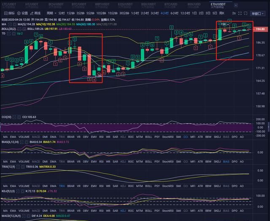Viewport: 270px width, 221px height.
Task: Toggle RSI in row below CCI panel
Action: 101,137
